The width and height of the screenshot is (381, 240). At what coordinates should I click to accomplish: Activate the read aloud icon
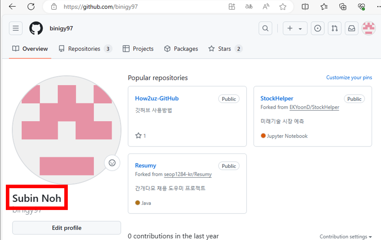coord(266,7)
